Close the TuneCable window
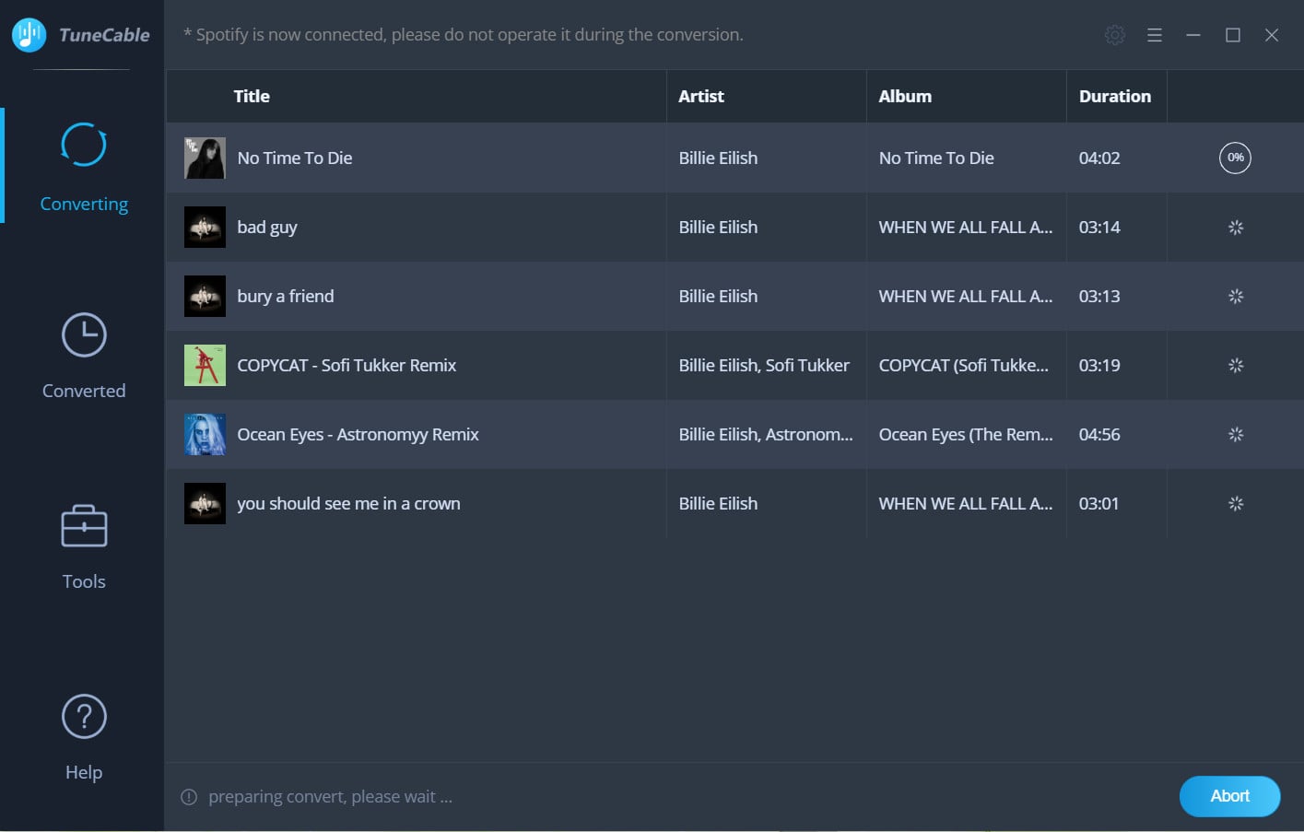 point(1272,35)
